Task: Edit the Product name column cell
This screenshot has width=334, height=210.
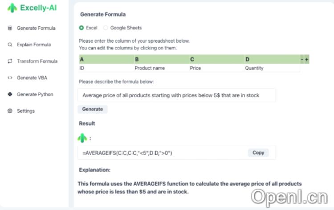Action: pyautogui.click(x=160, y=68)
